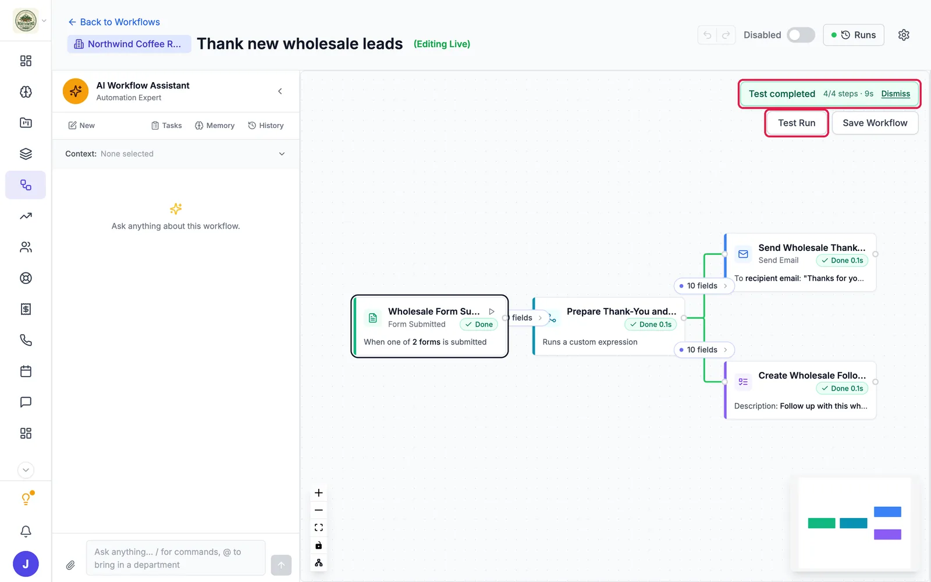Screen dimensions: 931x582
Task: Click the undo arrow in the header
Action: 708,35
